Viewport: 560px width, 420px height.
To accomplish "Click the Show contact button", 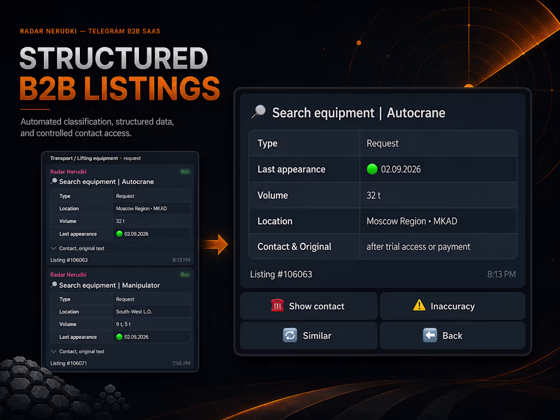I will pos(309,306).
